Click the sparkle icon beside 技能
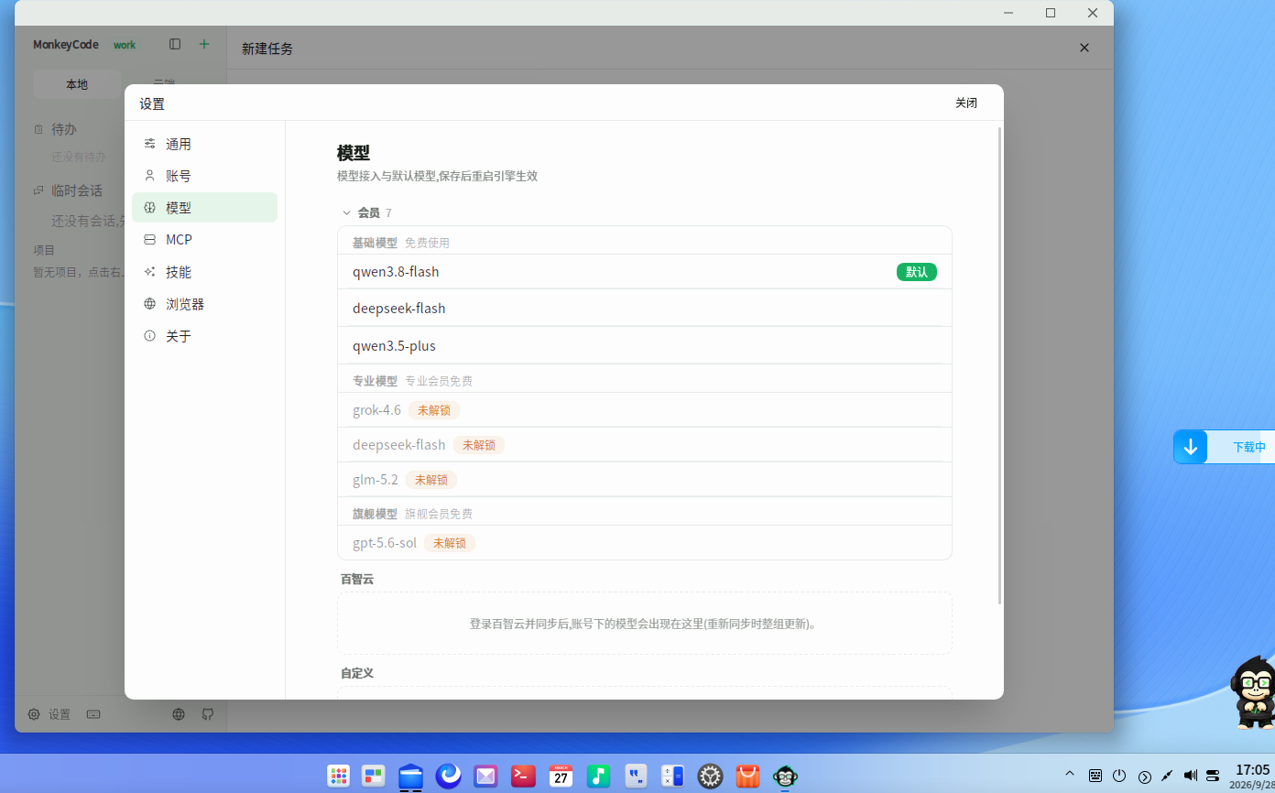This screenshot has height=793, width=1275. (149, 272)
